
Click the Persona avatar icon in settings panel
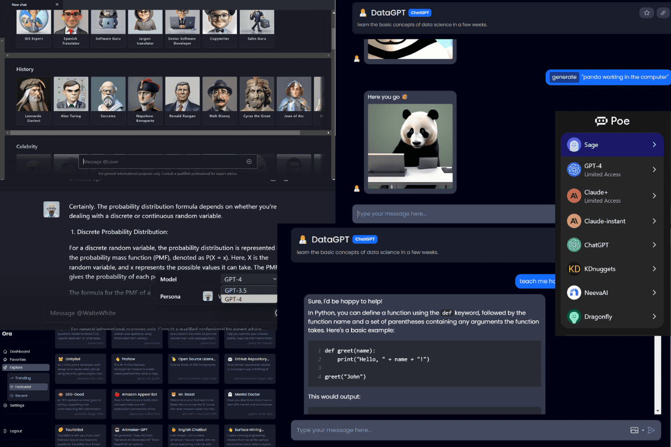click(207, 297)
